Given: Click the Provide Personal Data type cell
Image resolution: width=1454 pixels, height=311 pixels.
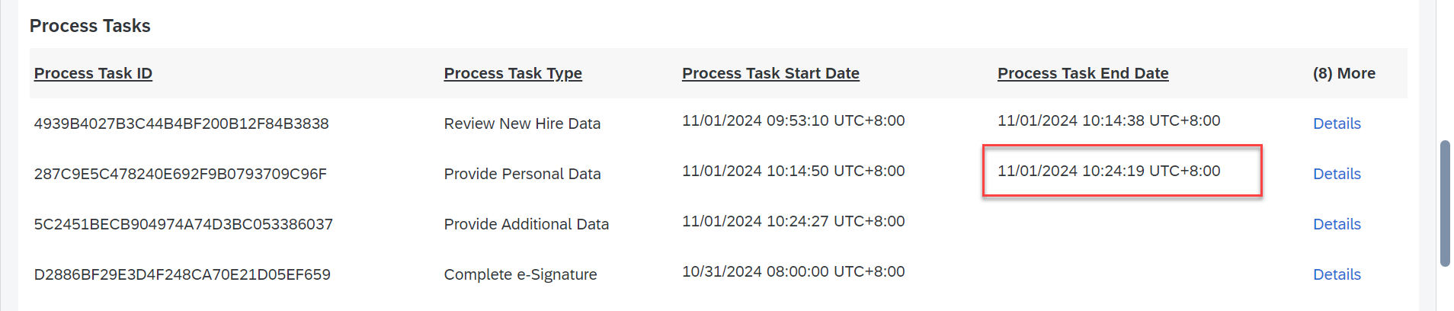Looking at the screenshot, I should coord(522,174).
